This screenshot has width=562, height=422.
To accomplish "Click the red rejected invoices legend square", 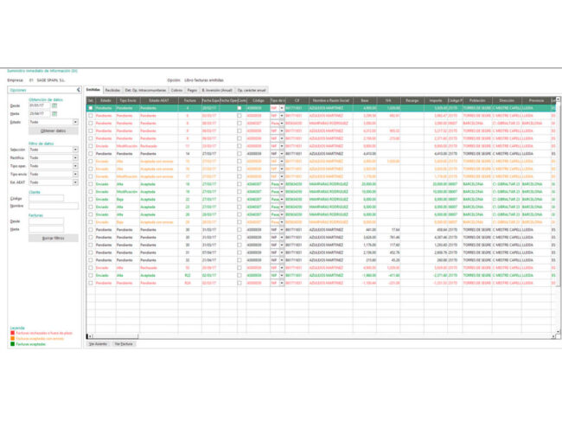I will [x=11, y=333].
